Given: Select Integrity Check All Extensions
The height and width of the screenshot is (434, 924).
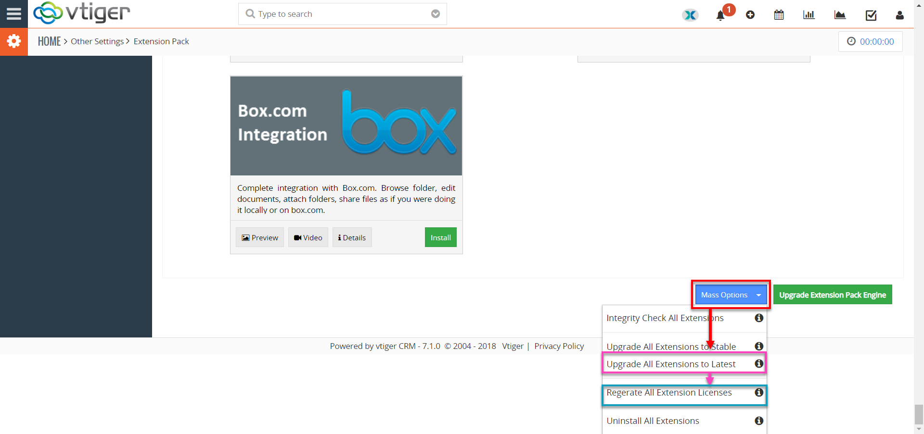Looking at the screenshot, I should [x=665, y=318].
